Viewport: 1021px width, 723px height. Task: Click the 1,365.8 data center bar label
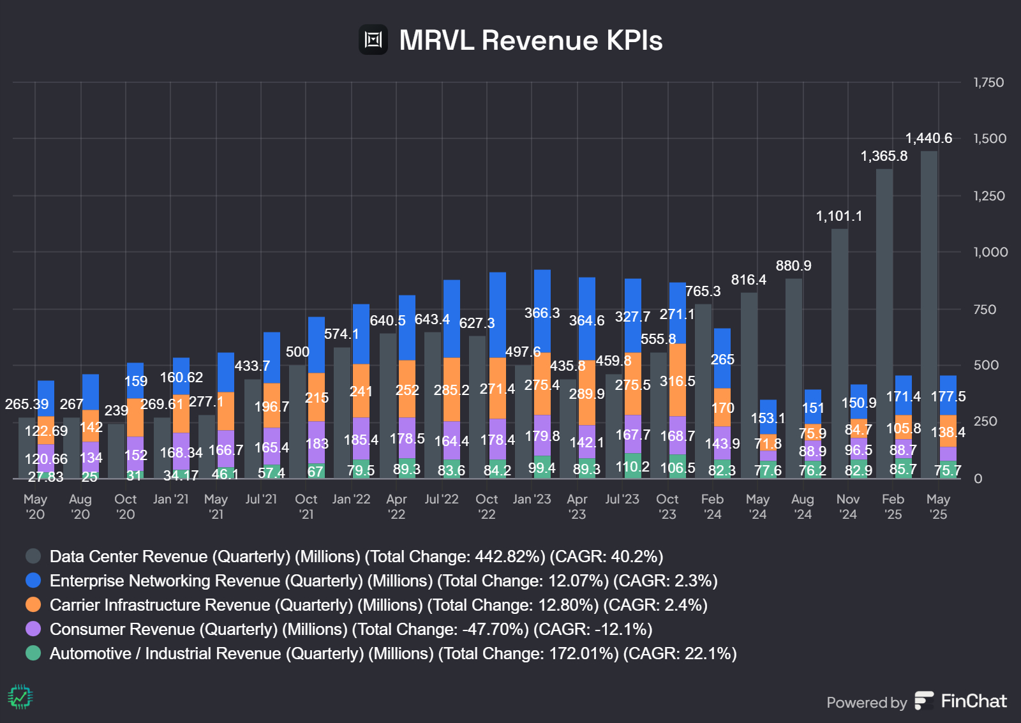(884, 156)
